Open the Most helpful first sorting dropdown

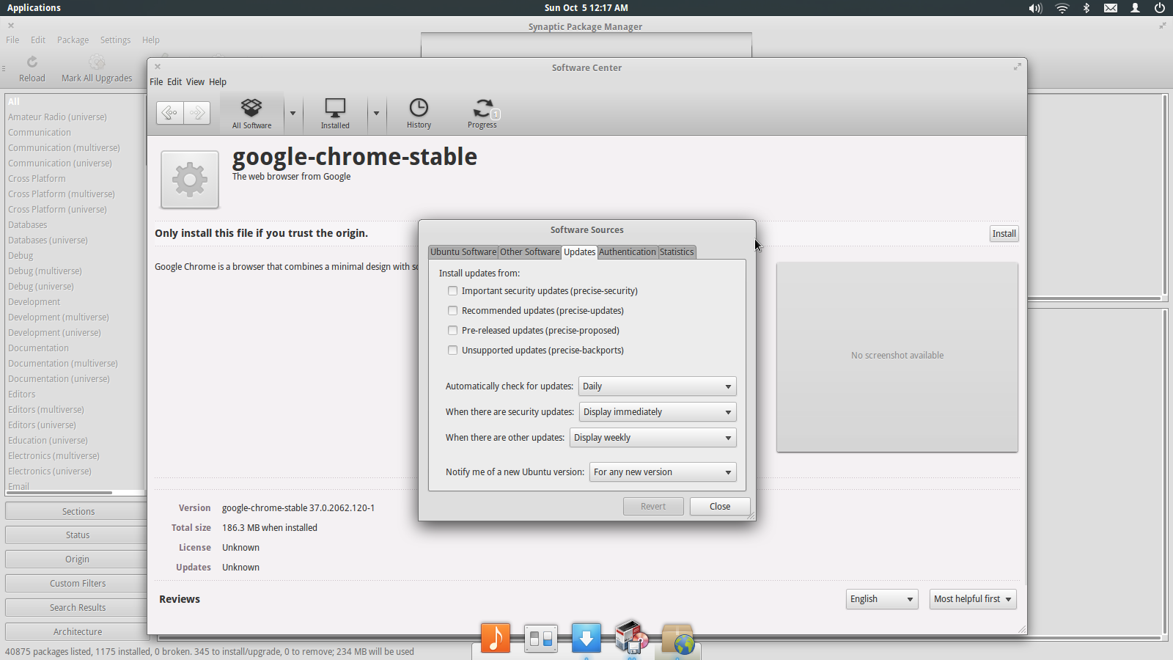pos(973,599)
